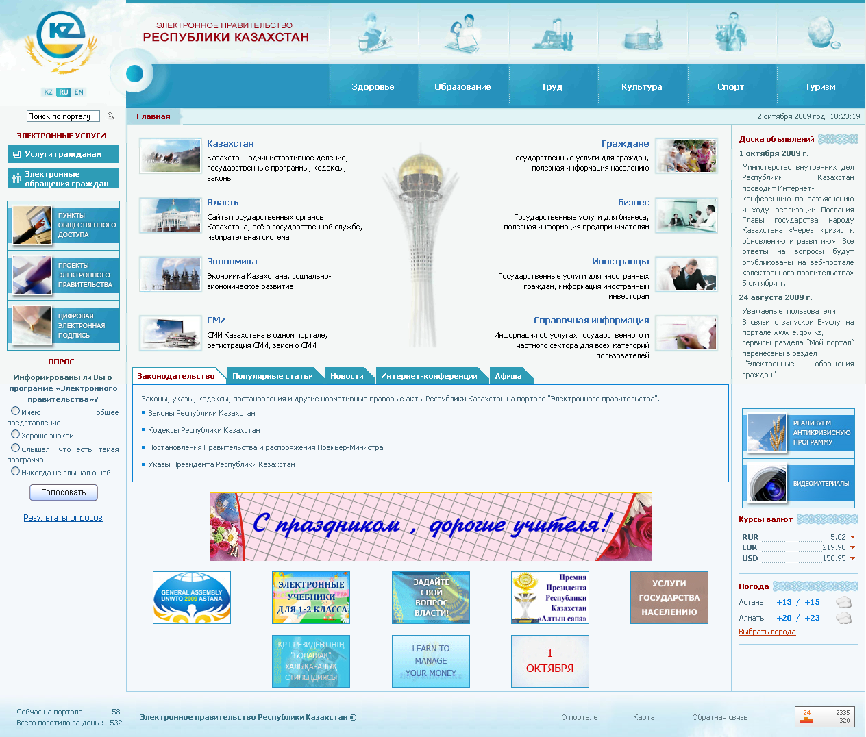Open Пункты общественного доступа banner
The image size is (866, 737).
[x=64, y=225]
